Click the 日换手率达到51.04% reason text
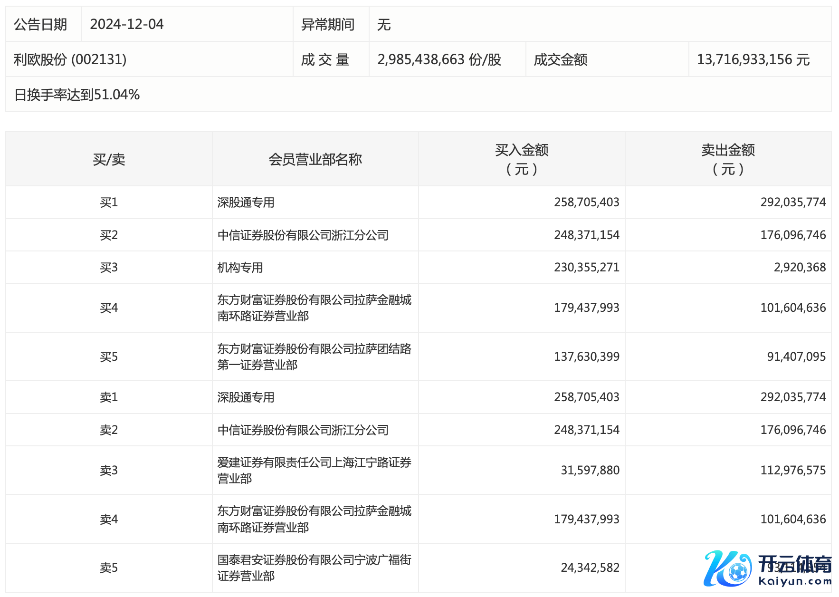The height and width of the screenshot is (597, 839). 77,95
